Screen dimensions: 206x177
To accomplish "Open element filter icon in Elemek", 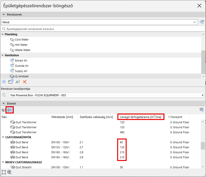I will click(x=201, y=110).
